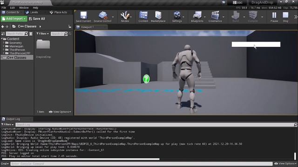The height and width of the screenshot is (167, 298).
Task: Open the Window menu
Action: (x=24, y=8)
